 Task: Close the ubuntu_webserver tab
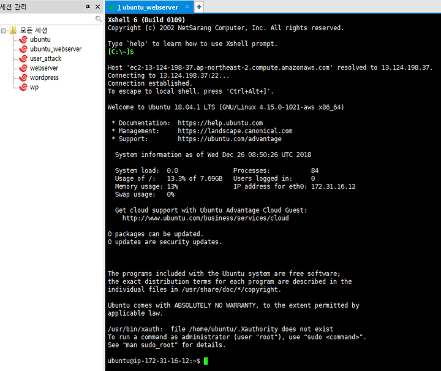187,7
